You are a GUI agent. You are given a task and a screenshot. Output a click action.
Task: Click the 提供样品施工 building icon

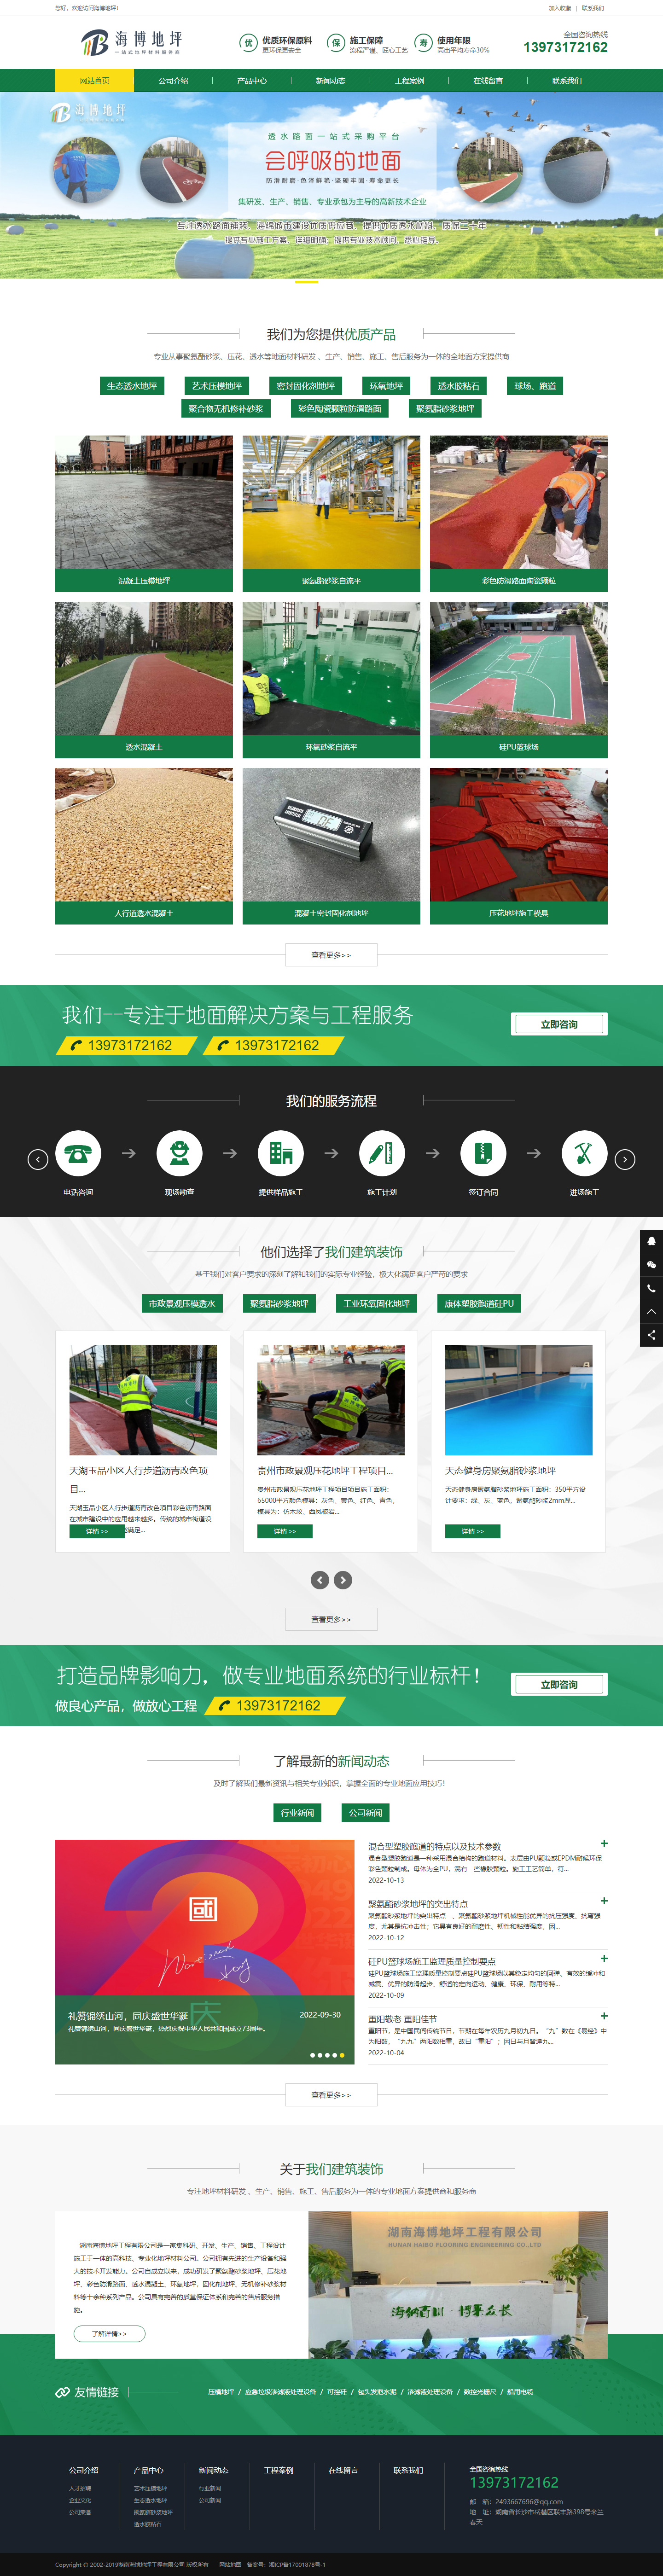pyautogui.click(x=281, y=1153)
